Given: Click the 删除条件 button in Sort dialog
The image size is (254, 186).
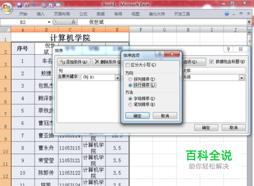Looking at the screenshot, I should 107,62.
